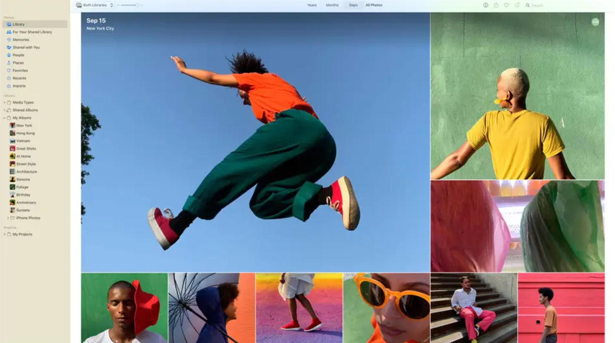
Task: Click the Share icon in toolbar
Action: pyautogui.click(x=496, y=5)
